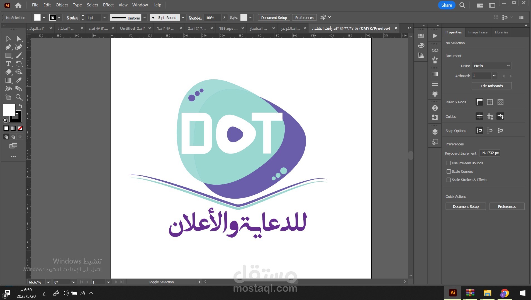Open the rotation angle dropdown
531x300 pixels.
click(x=73, y=282)
